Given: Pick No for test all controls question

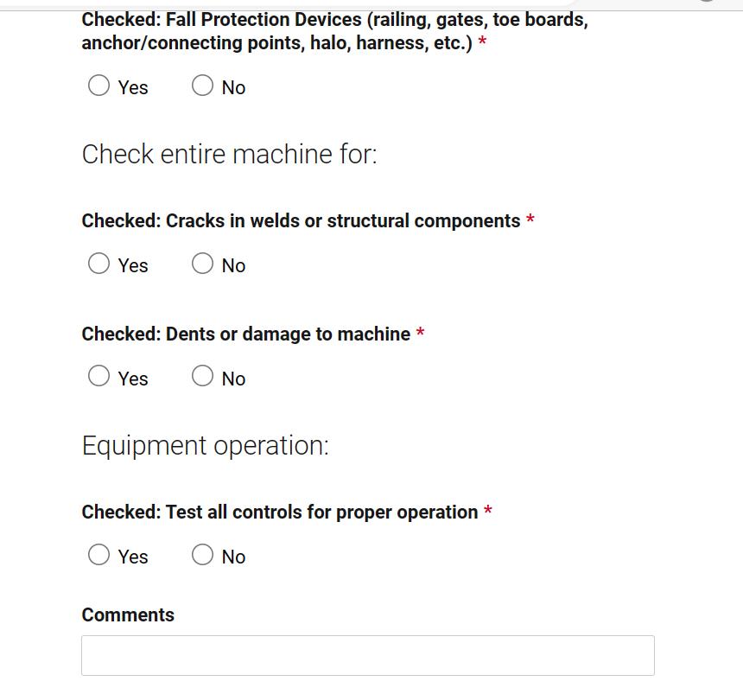Looking at the screenshot, I should (202, 555).
